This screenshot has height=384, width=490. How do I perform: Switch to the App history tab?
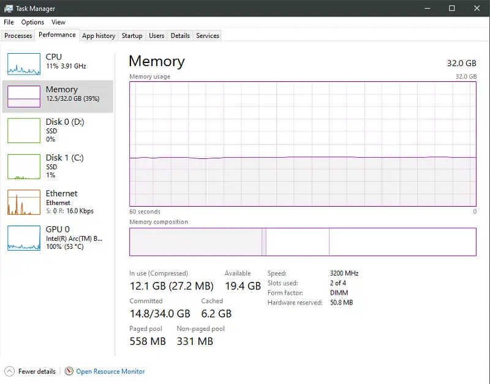(x=99, y=35)
